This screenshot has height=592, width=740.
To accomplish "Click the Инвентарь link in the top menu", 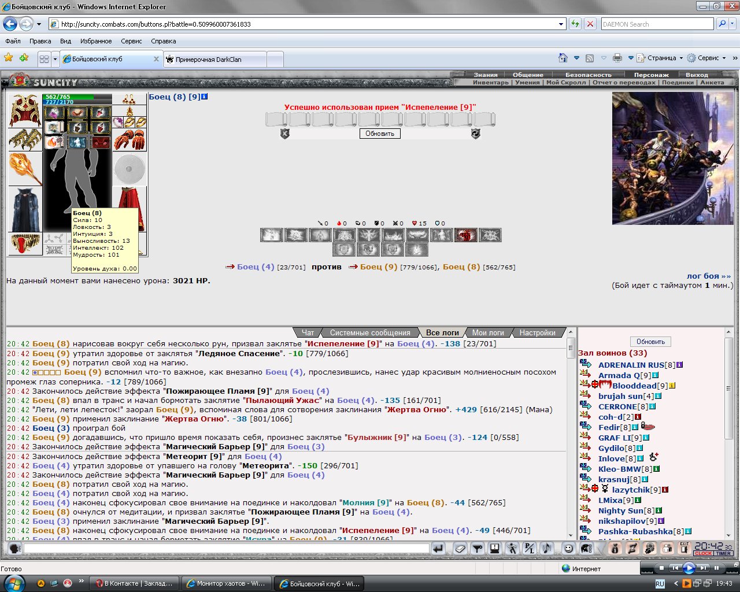I will coord(491,83).
